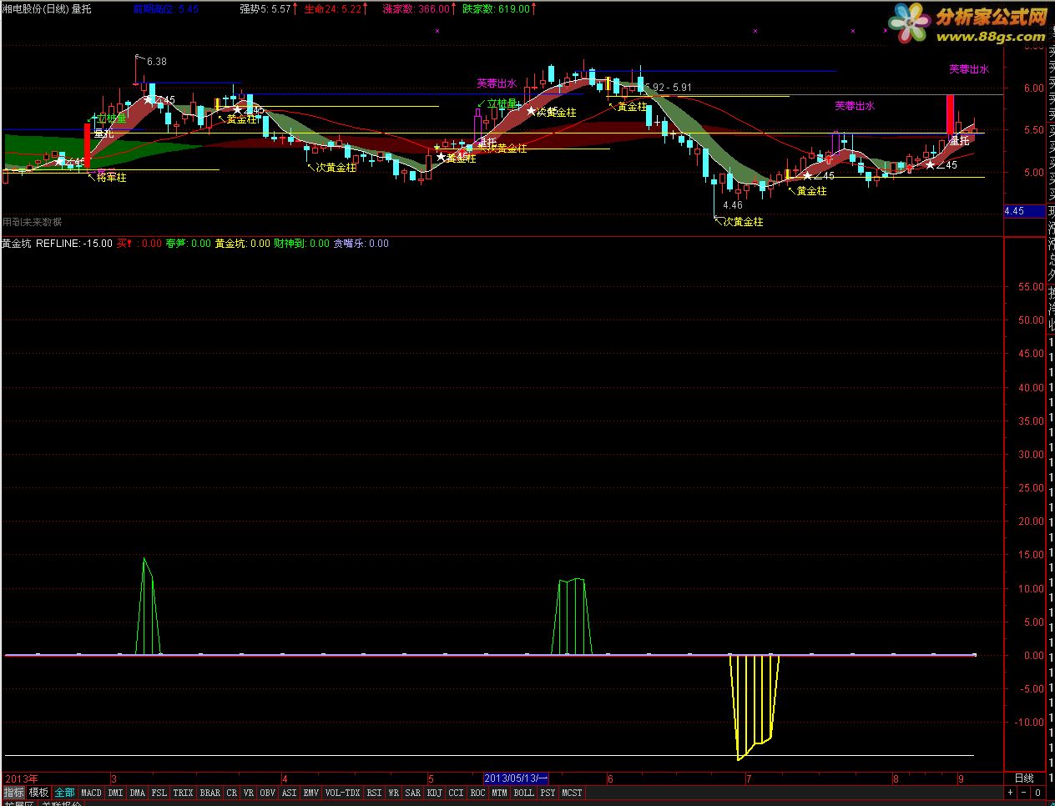
Task: Load the WR indicator
Action: [394, 793]
